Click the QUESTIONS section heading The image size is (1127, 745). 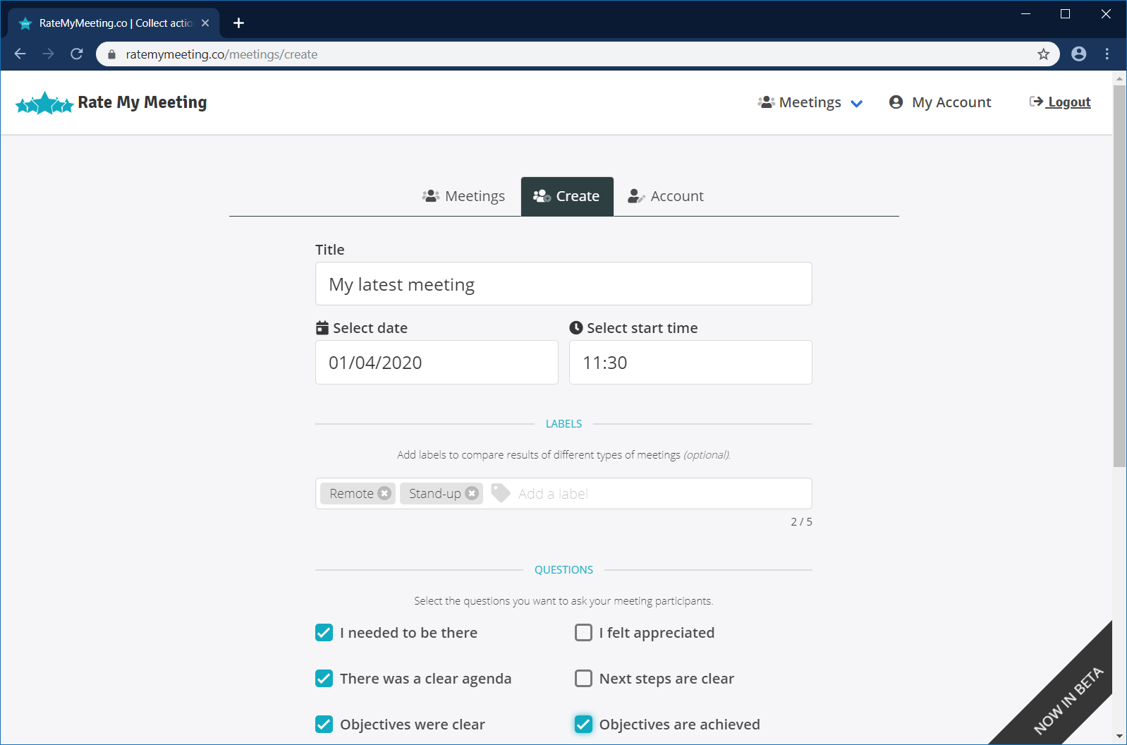(563, 570)
